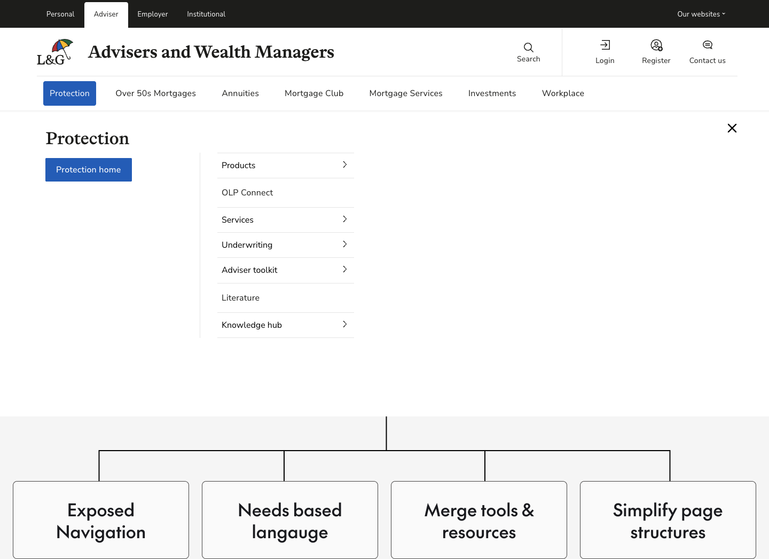Switch to the Institutional tab
The height and width of the screenshot is (559, 769).
(x=206, y=14)
